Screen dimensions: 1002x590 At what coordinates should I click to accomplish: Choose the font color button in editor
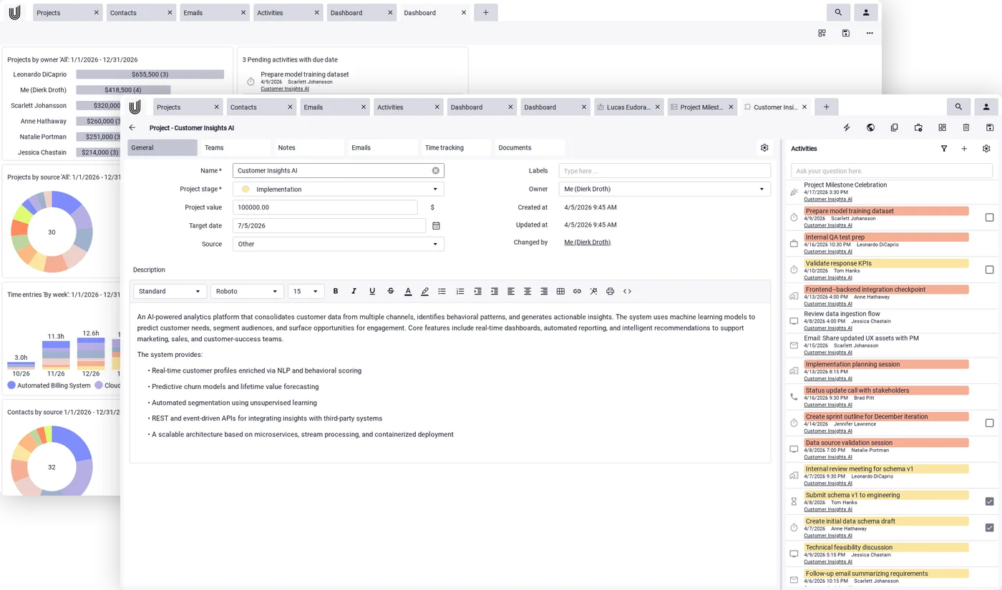tap(408, 291)
